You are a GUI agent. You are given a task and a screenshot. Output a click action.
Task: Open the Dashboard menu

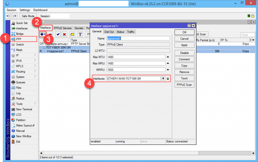[40, 10]
